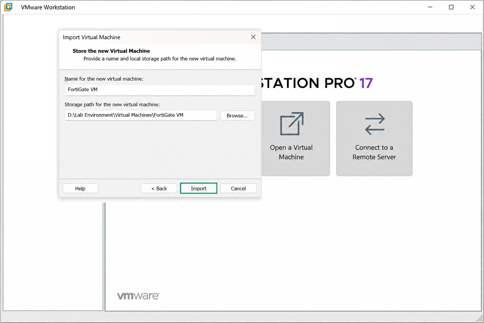Image resolution: width=484 pixels, height=323 pixels.
Task: Click the Connect to a Remote Server arrows icon
Action: tap(375, 124)
